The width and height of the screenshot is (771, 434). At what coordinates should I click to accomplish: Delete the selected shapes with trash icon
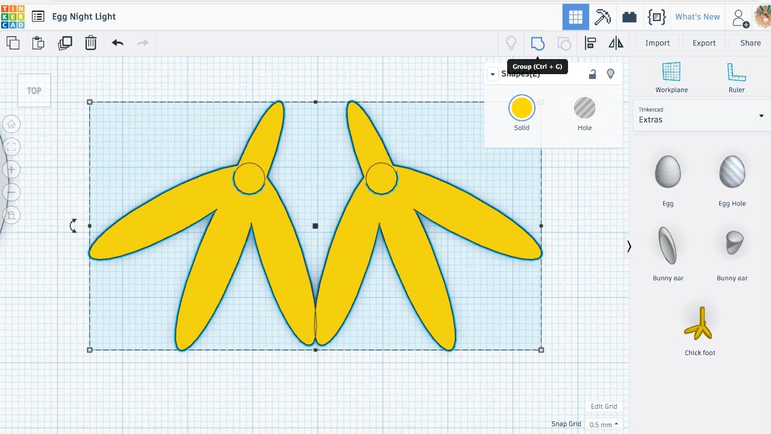[x=90, y=43]
